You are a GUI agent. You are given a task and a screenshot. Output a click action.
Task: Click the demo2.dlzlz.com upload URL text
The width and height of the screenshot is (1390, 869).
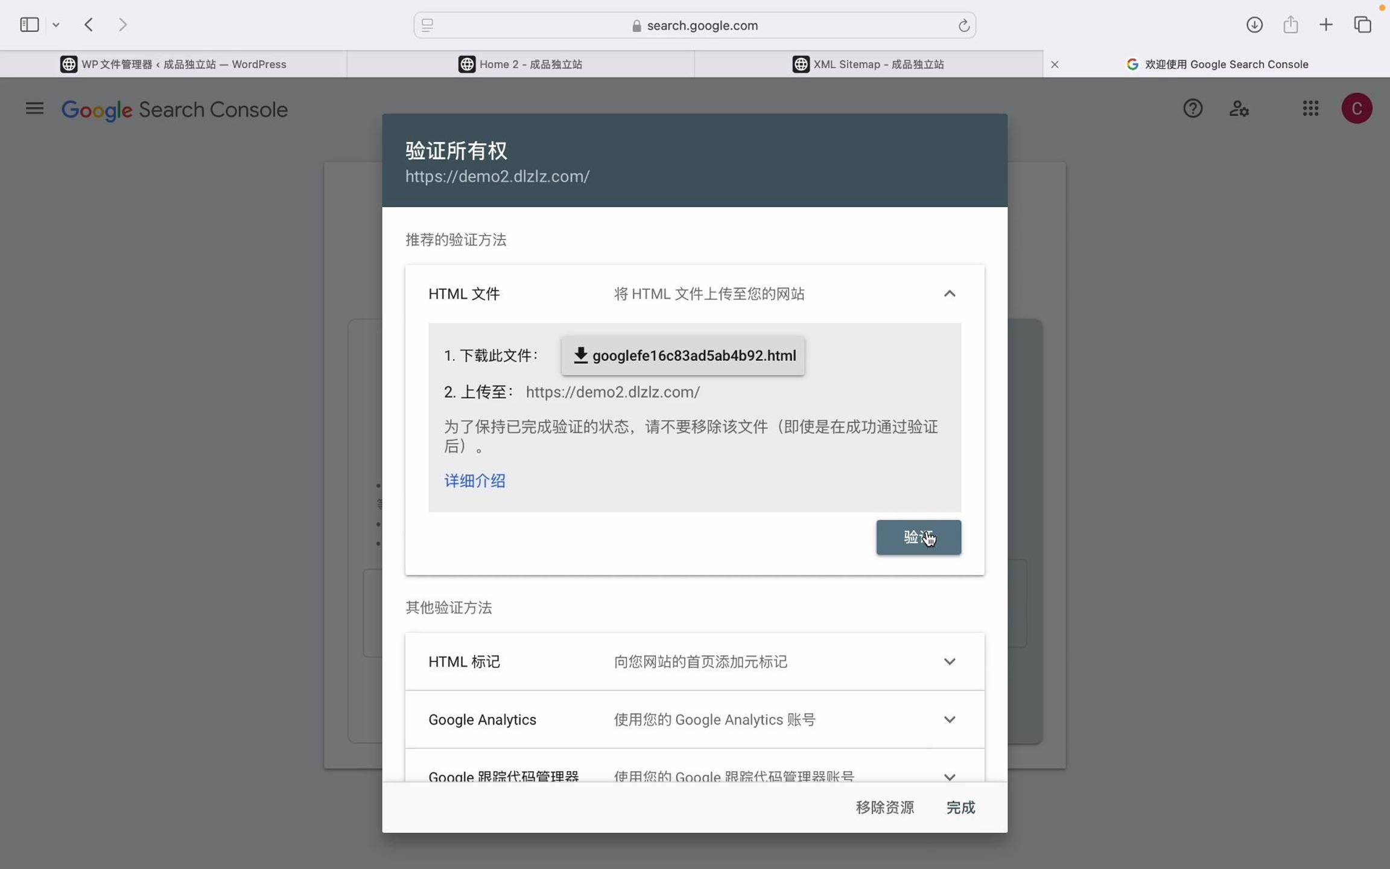click(612, 392)
